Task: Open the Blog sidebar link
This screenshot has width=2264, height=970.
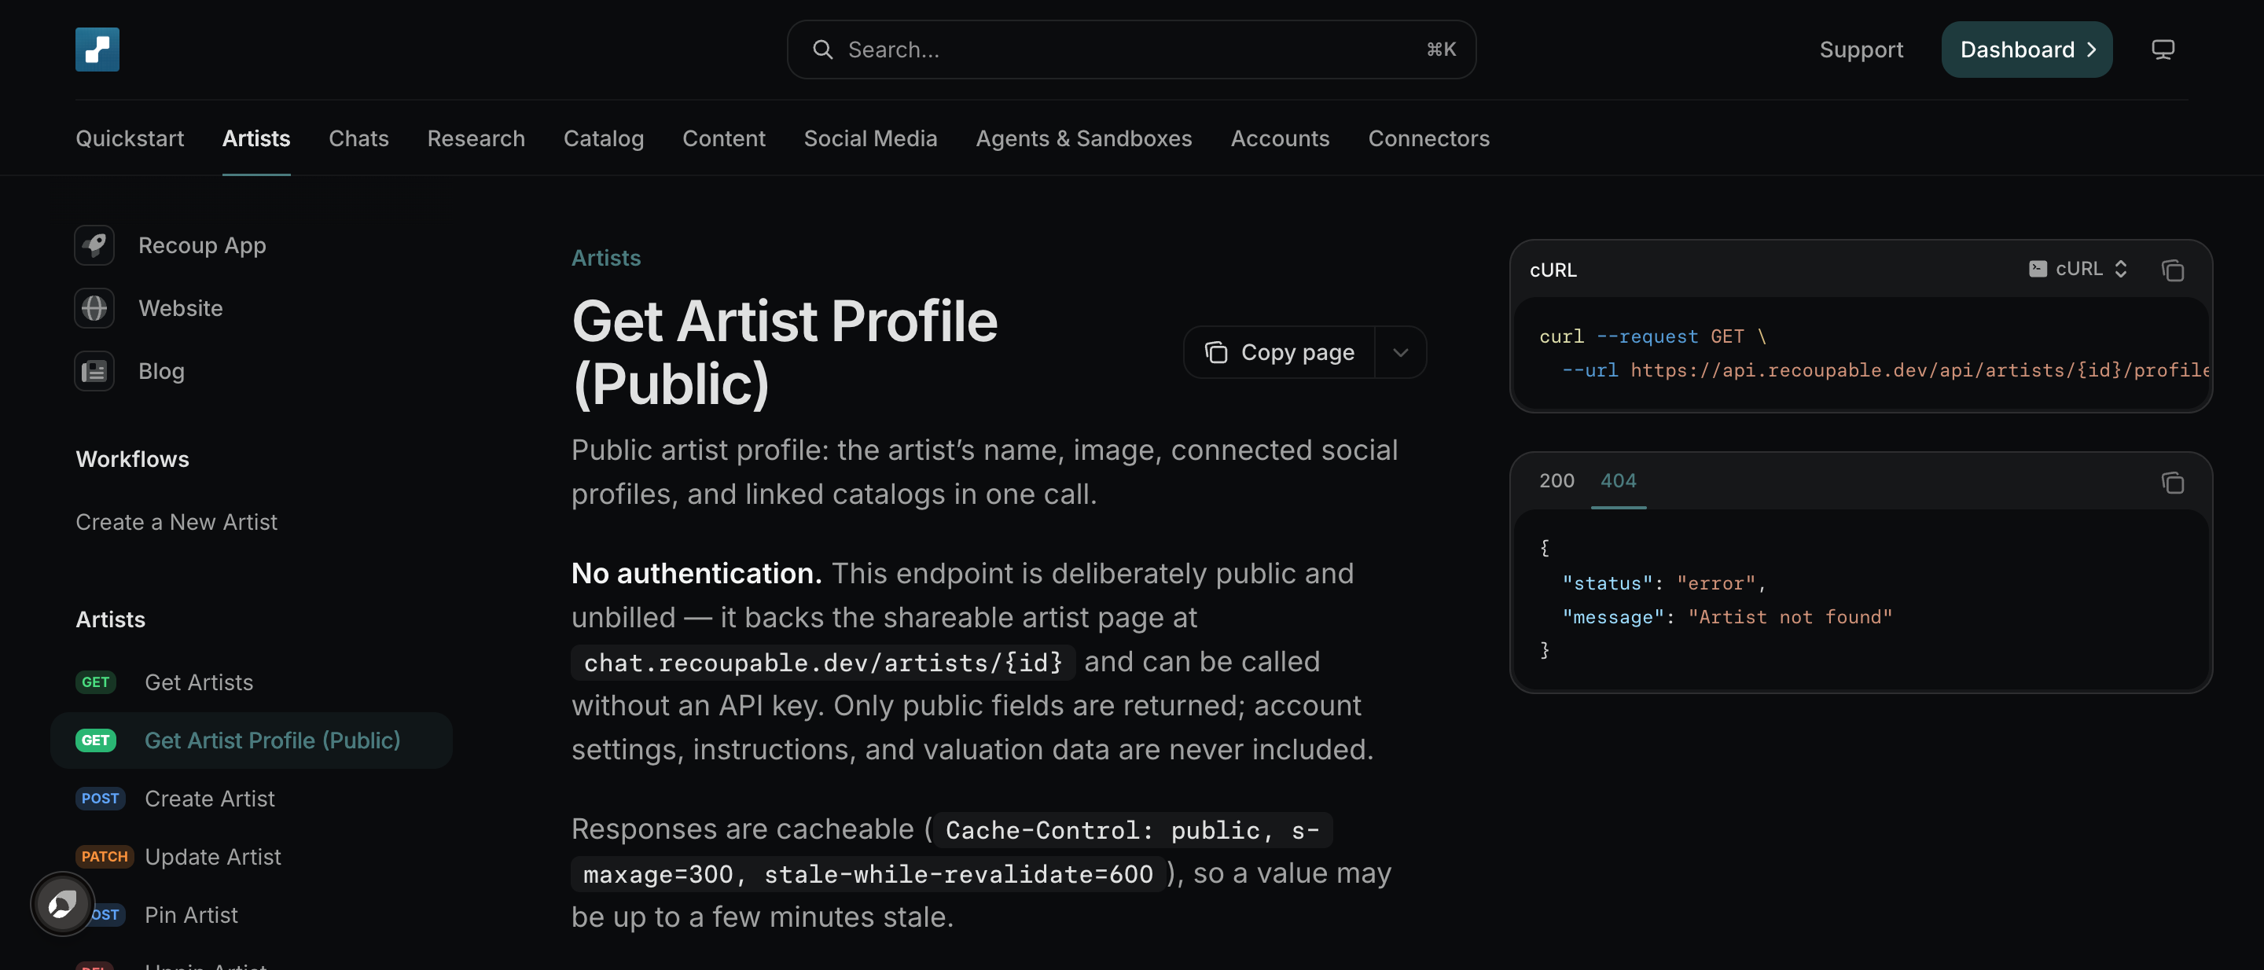Action: coord(162,372)
